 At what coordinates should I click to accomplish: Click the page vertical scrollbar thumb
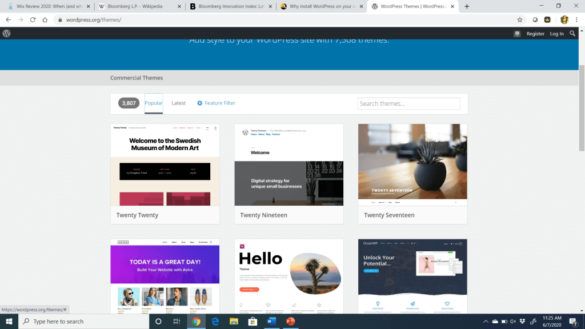pyautogui.click(x=582, y=108)
